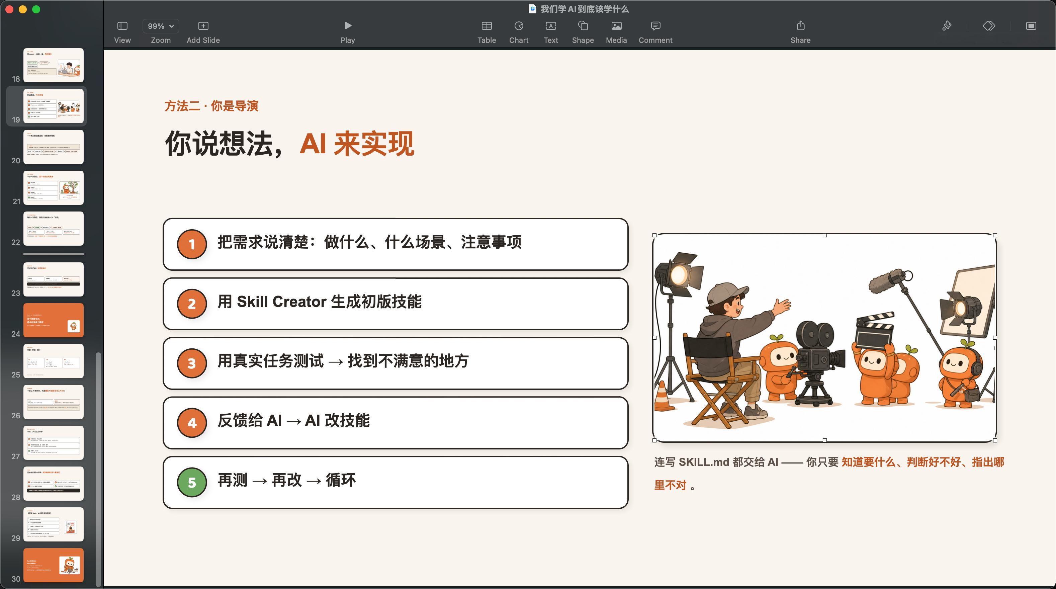Click step 1 text '把需求说清楚'
Viewport: 1056px width, 589px height.
click(x=263, y=242)
